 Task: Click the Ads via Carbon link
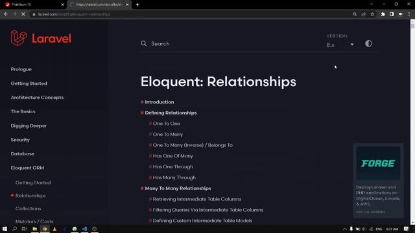click(370, 212)
